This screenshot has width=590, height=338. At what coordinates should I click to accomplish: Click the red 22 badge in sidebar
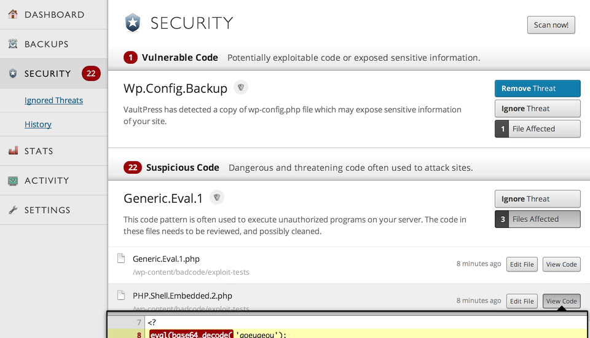click(x=91, y=73)
